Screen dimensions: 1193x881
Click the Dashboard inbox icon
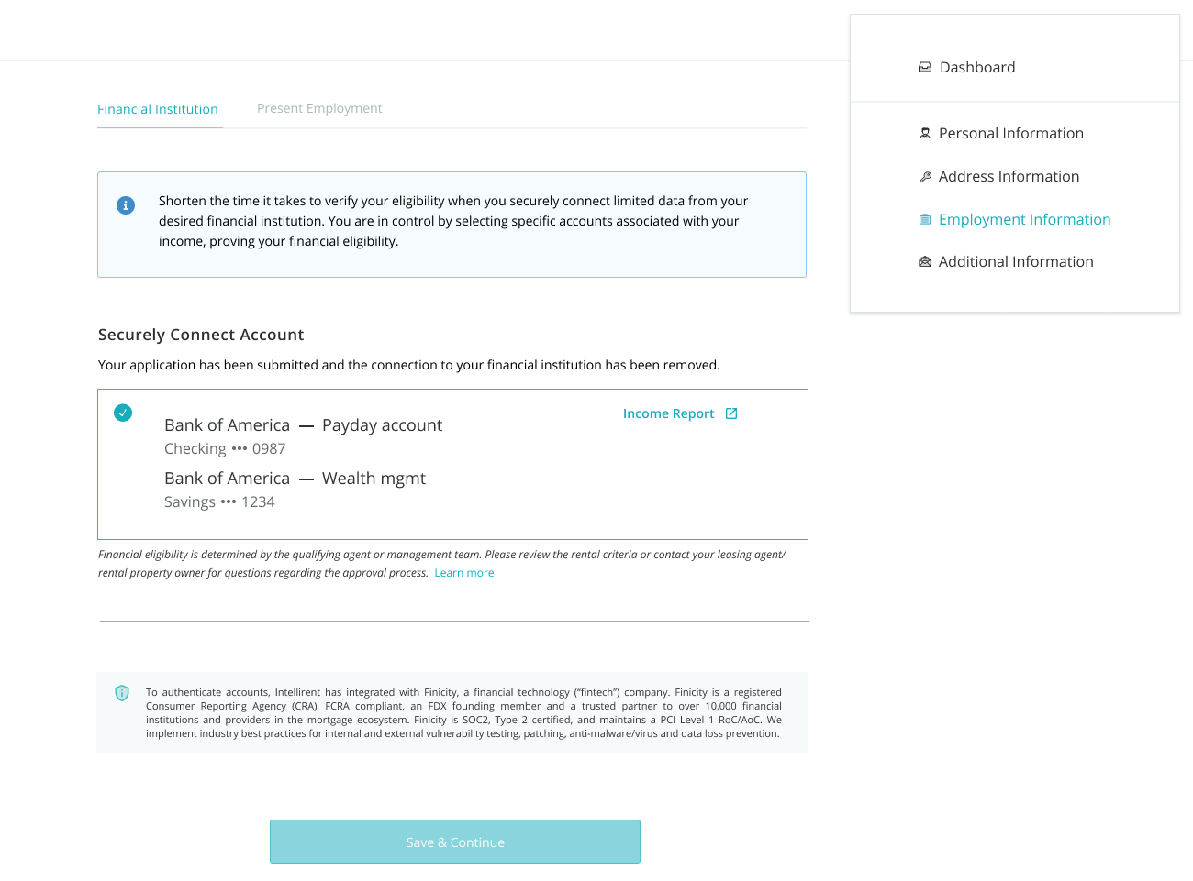[925, 68]
